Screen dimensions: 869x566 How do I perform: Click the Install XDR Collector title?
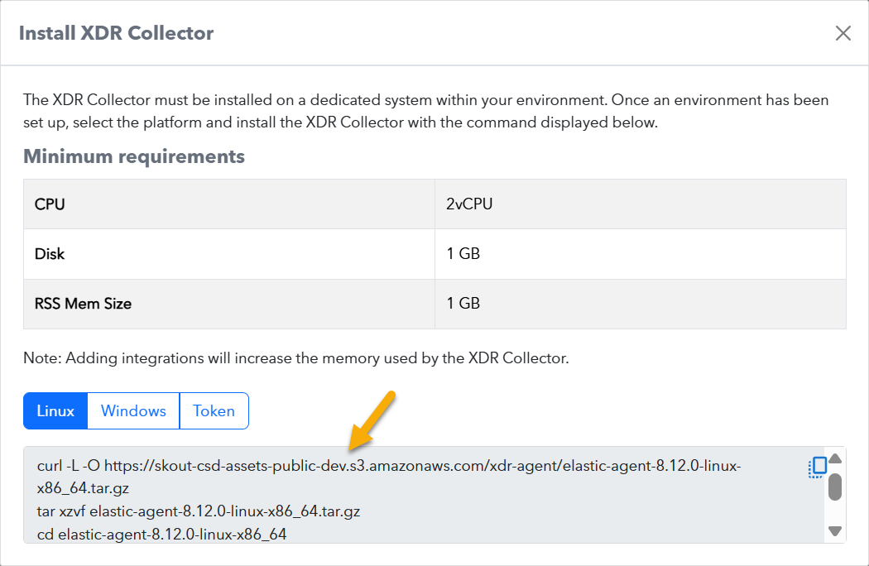(116, 34)
